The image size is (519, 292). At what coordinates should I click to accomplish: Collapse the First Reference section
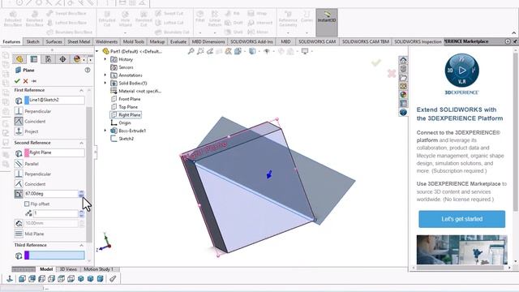[81, 90]
